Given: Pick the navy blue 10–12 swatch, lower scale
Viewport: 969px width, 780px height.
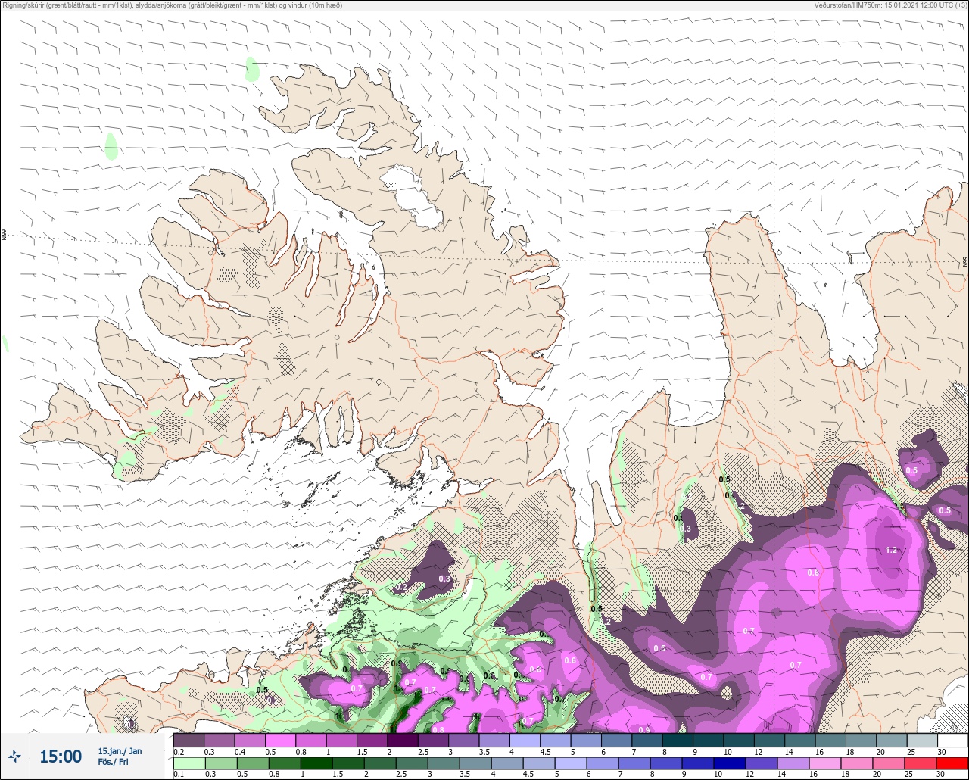Looking at the screenshot, I should pyautogui.click(x=731, y=763).
